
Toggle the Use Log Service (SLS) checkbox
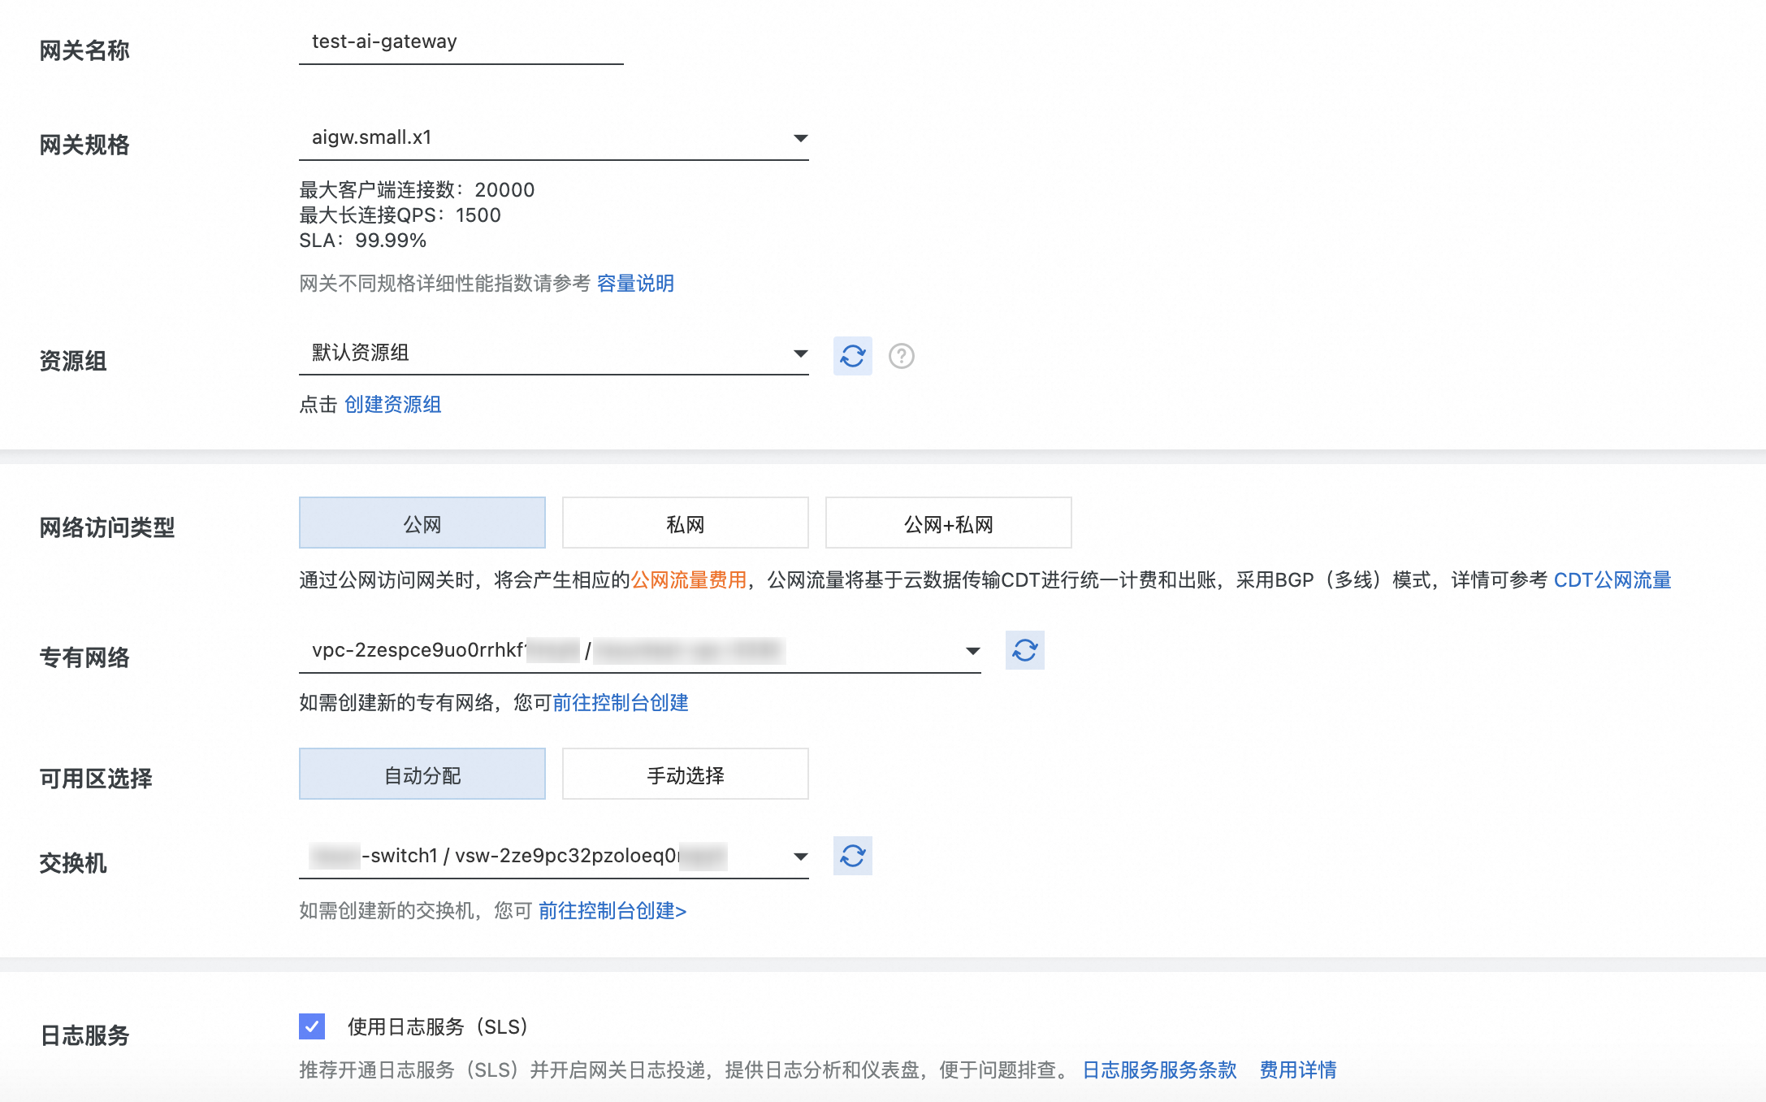click(312, 1026)
